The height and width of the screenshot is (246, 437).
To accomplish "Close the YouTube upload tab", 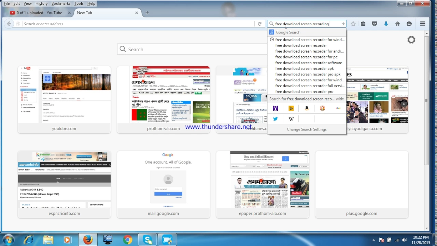I will coord(69,13).
